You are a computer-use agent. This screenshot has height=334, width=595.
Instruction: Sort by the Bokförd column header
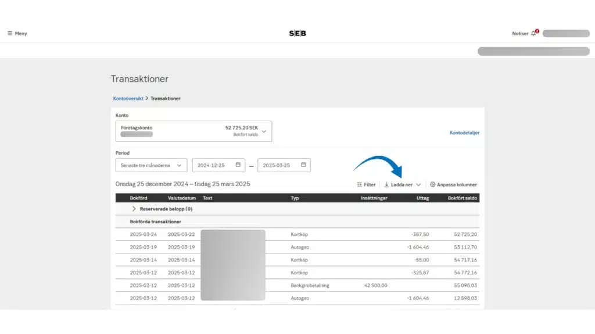pos(138,198)
